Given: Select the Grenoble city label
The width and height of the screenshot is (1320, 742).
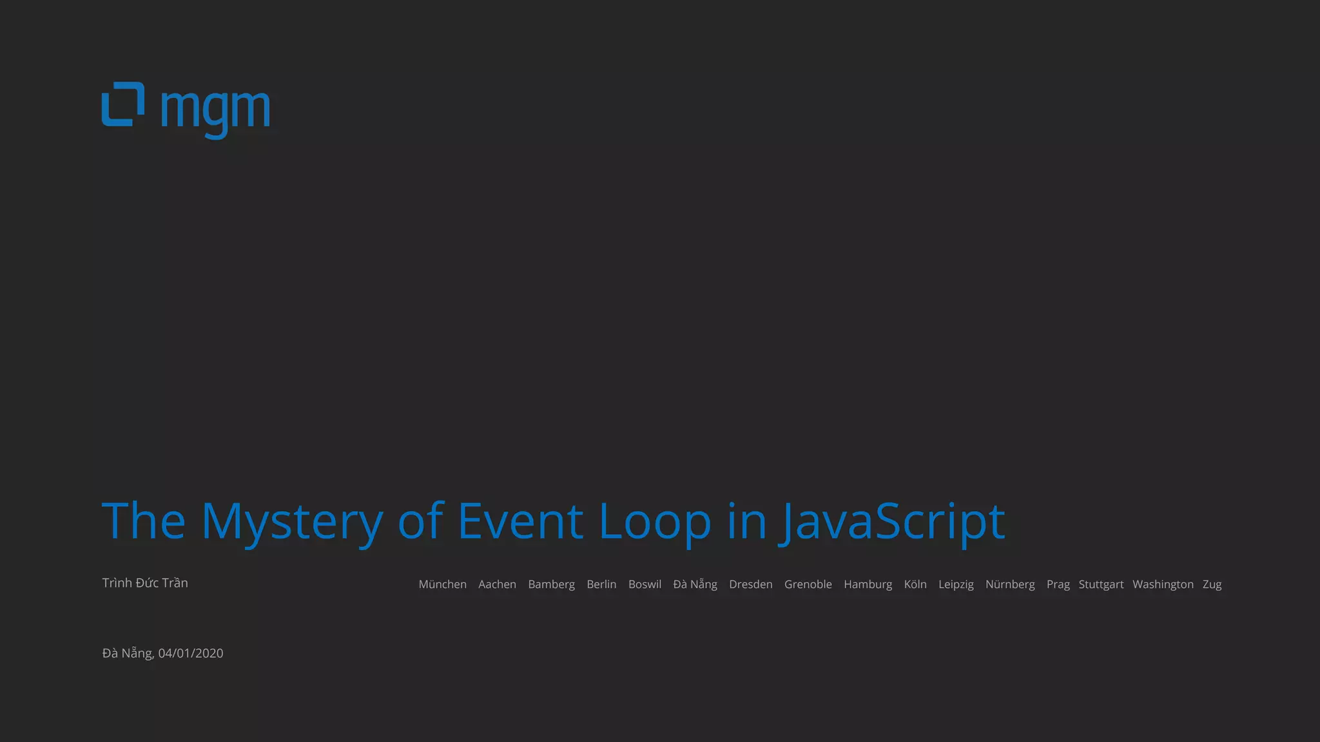Looking at the screenshot, I should point(808,584).
